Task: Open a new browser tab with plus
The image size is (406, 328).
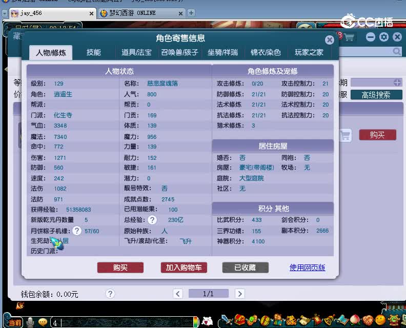Action: (x=191, y=13)
